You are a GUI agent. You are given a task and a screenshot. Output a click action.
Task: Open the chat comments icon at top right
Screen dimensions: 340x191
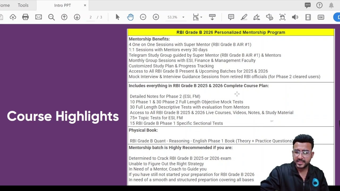[x=308, y=5]
